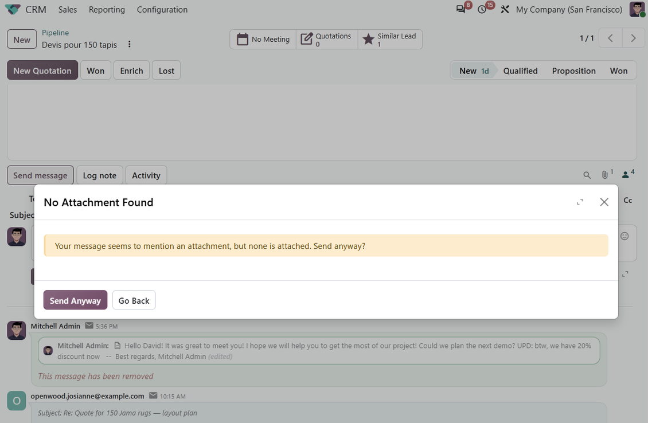
Task: Click the small avatar in quoted message
Action: point(48,351)
